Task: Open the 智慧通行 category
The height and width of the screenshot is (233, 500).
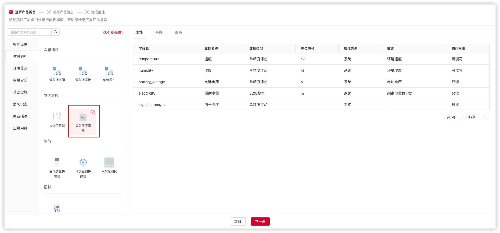Action: coord(22,56)
